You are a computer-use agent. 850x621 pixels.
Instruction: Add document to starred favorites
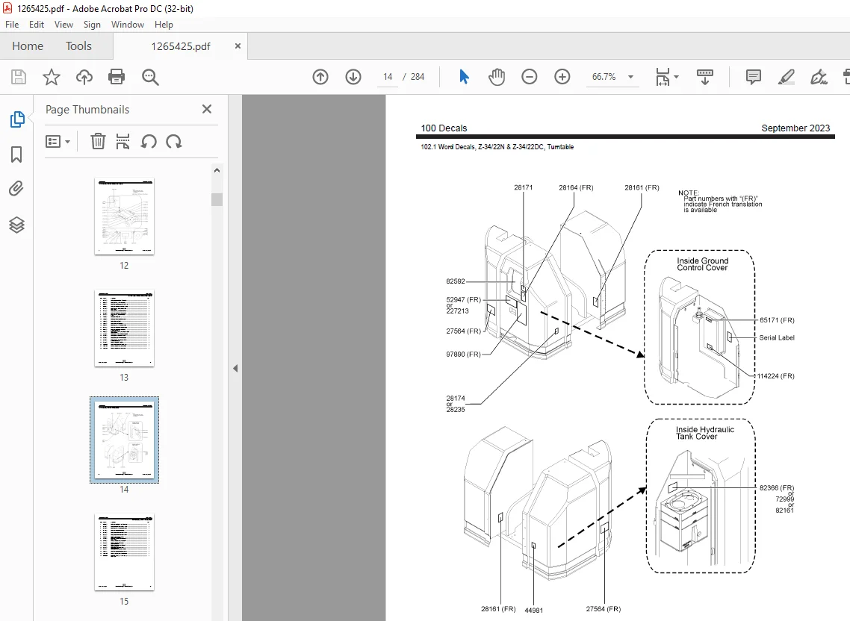52,77
